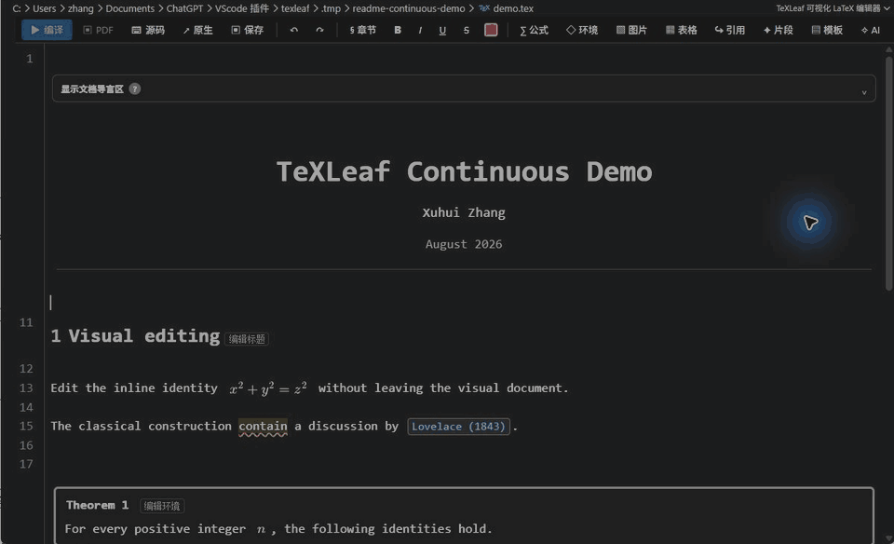Click the help question-mark icon beside 显示文档导言区
The image size is (894, 544).
134,88
